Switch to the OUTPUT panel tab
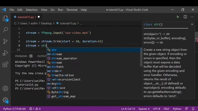The height and width of the screenshot is (111, 198). [42, 56]
